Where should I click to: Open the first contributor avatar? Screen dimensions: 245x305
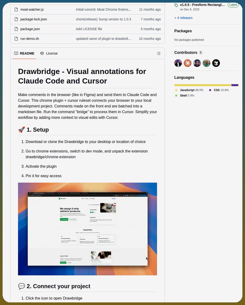178,63
